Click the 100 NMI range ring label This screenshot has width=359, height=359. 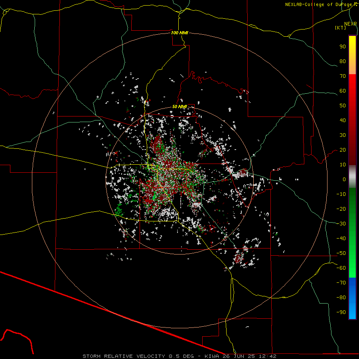(x=179, y=33)
